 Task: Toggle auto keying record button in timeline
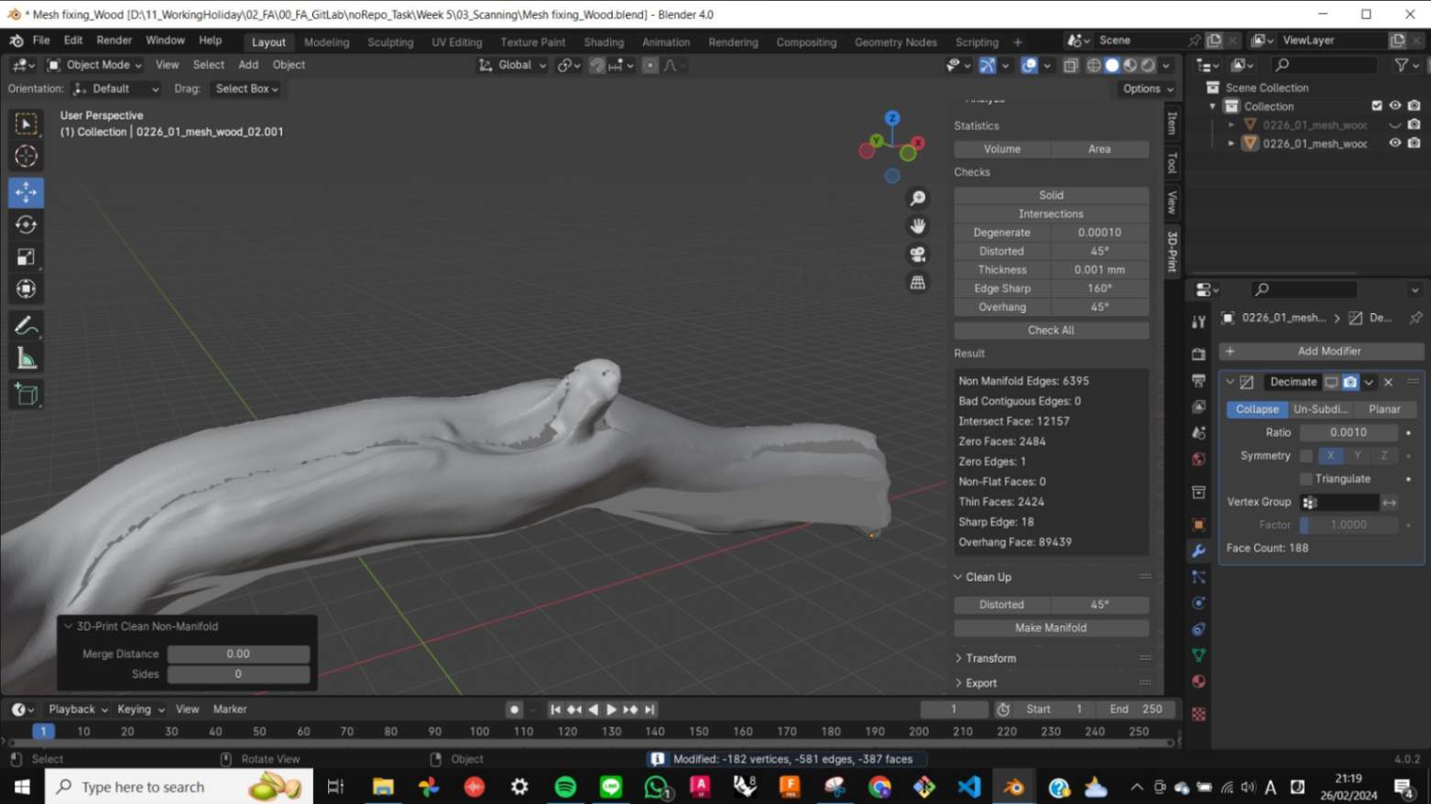pyautogui.click(x=514, y=710)
